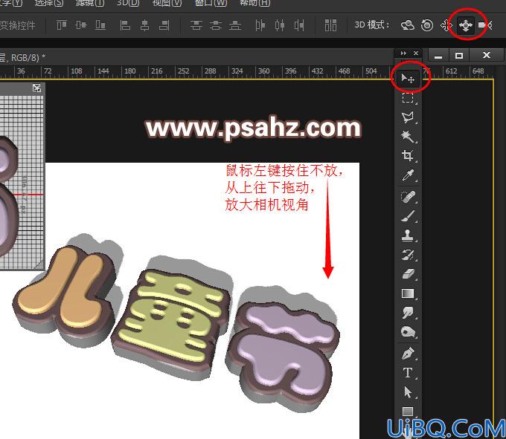Select the Move tool in the toolbox

[x=408, y=78]
